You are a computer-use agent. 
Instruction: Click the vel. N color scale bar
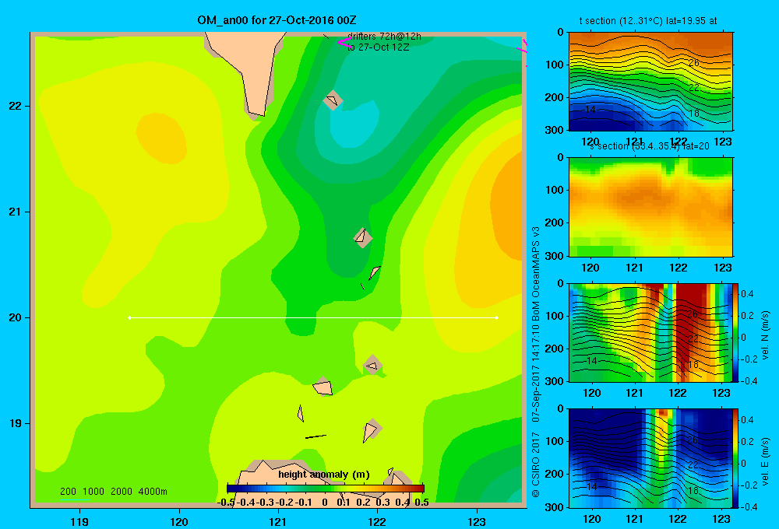[x=735, y=332]
